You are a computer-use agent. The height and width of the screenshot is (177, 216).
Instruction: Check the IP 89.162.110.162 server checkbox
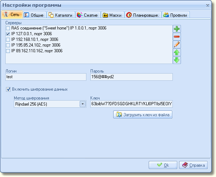[x=8, y=51]
